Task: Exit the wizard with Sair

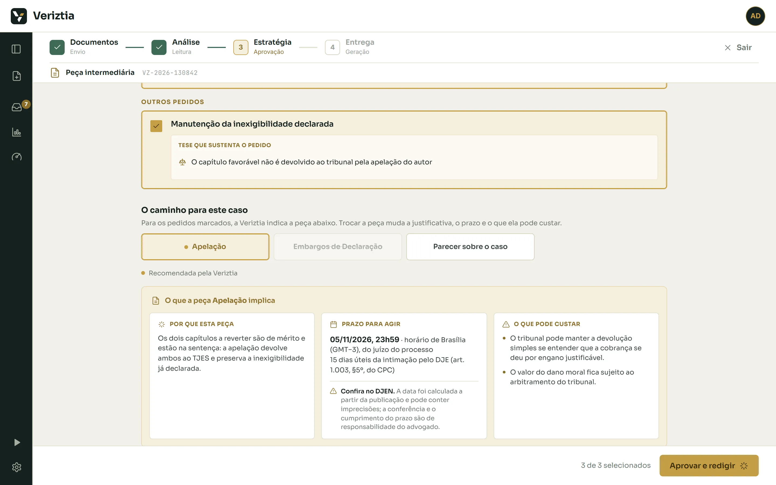Action: point(738,47)
